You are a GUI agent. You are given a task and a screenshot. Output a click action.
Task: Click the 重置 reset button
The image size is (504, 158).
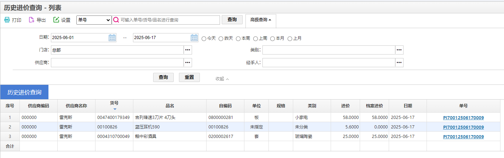point(189,77)
